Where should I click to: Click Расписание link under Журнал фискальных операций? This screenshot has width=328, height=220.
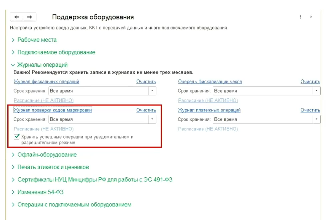pos(43,100)
